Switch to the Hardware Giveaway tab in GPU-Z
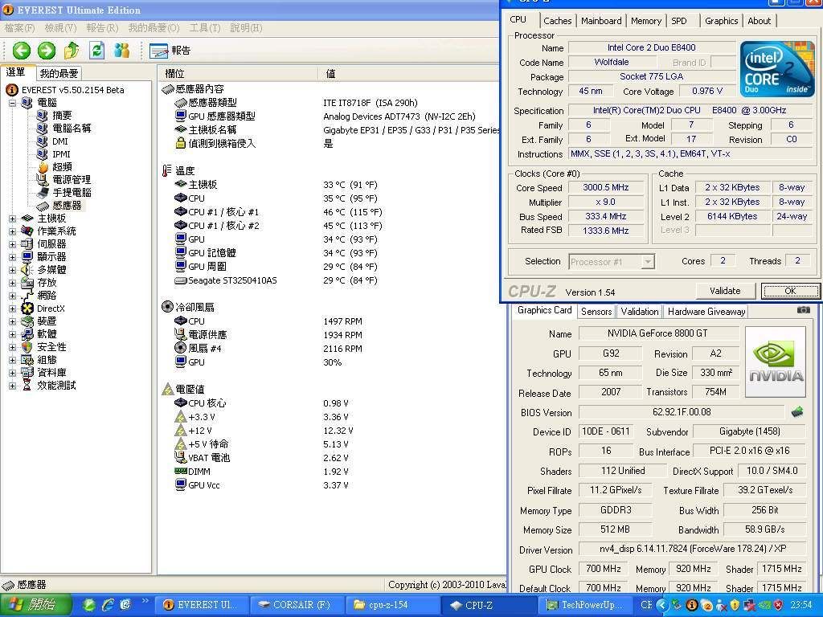Screen dimensions: 823x617 point(706,312)
